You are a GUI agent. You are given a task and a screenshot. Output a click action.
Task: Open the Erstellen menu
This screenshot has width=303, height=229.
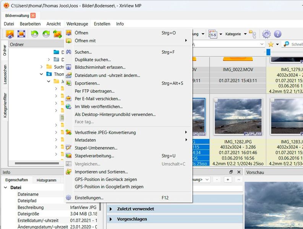point(102,24)
